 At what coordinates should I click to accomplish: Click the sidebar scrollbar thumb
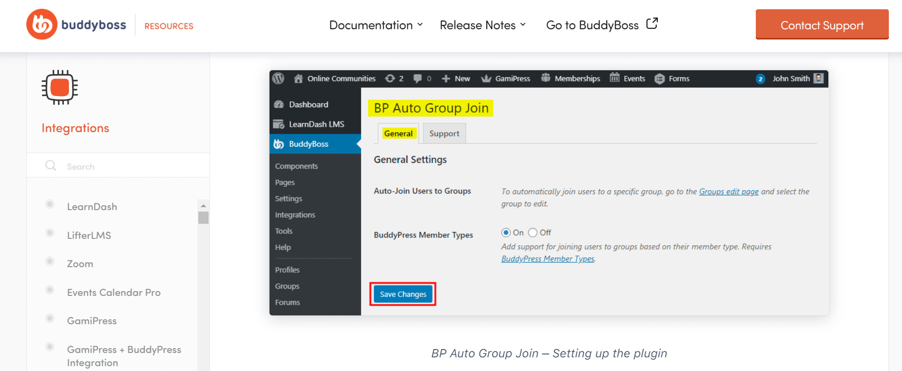coord(203,217)
